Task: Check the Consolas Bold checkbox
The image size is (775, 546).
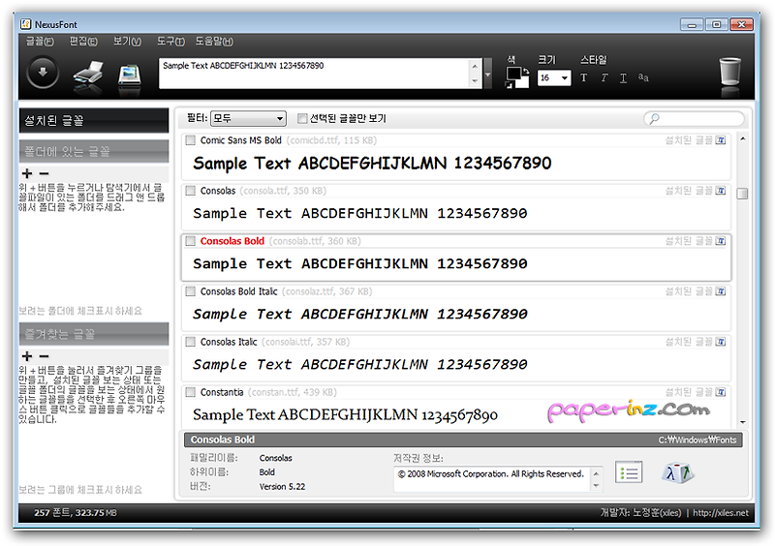Action: click(190, 241)
